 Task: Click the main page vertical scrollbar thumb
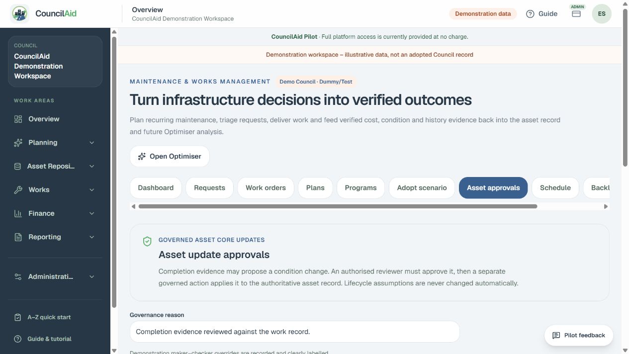[625, 88]
